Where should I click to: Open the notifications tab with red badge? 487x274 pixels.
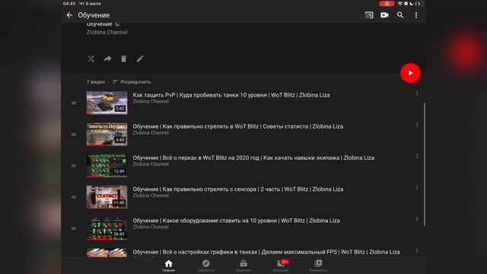tap(281, 266)
